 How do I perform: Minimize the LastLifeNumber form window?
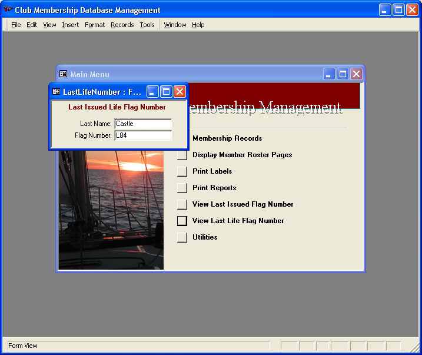(152, 92)
